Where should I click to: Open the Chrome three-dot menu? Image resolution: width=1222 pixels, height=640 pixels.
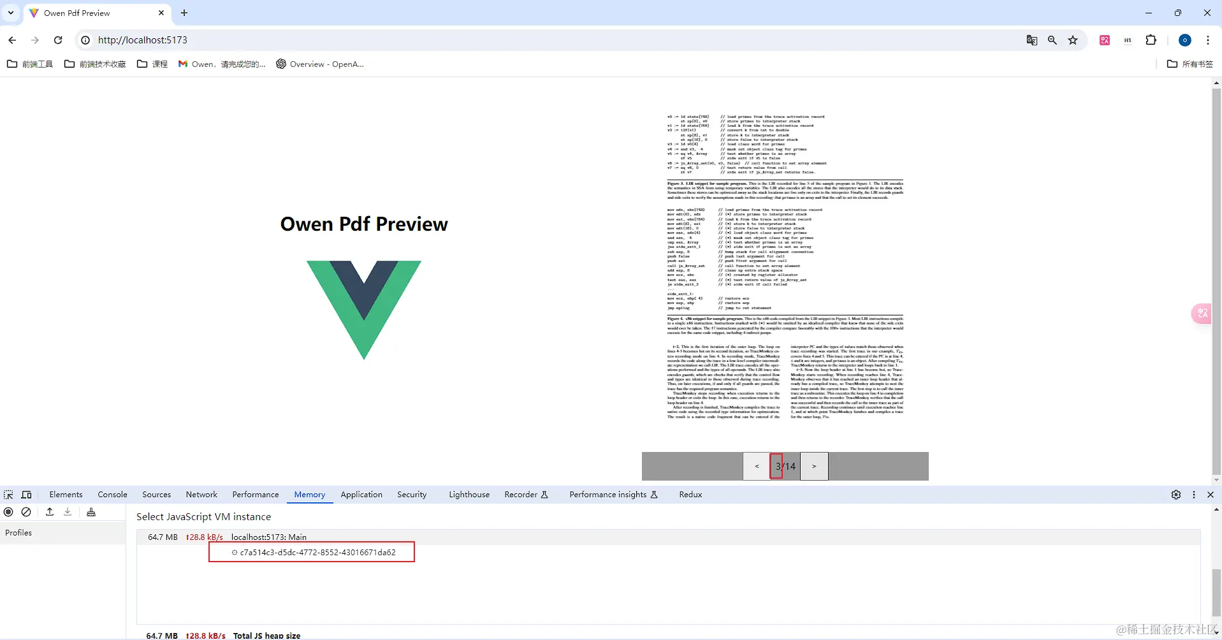pyautogui.click(x=1208, y=40)
